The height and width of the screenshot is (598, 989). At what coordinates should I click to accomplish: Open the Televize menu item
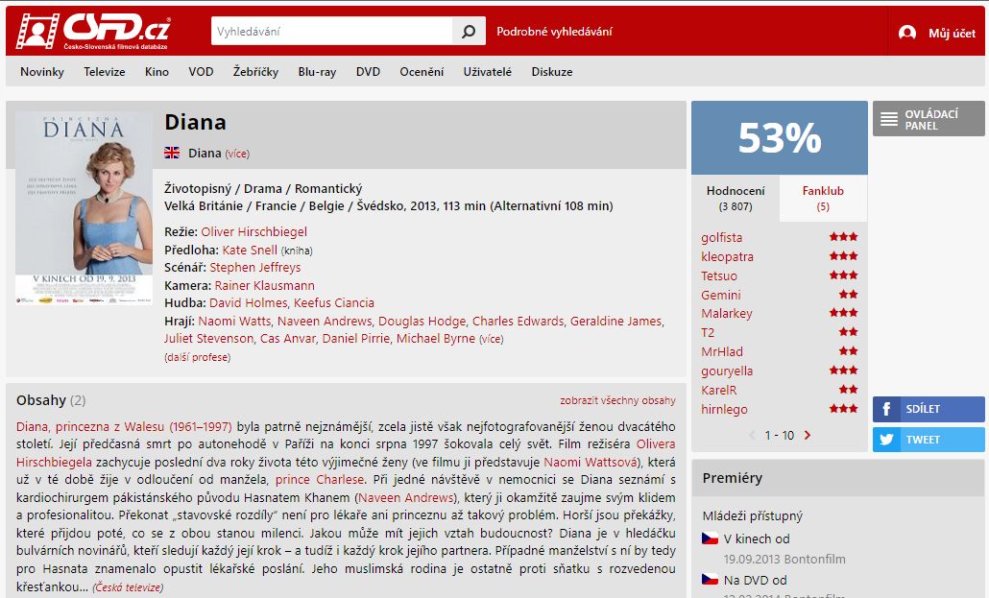(105, 71)
